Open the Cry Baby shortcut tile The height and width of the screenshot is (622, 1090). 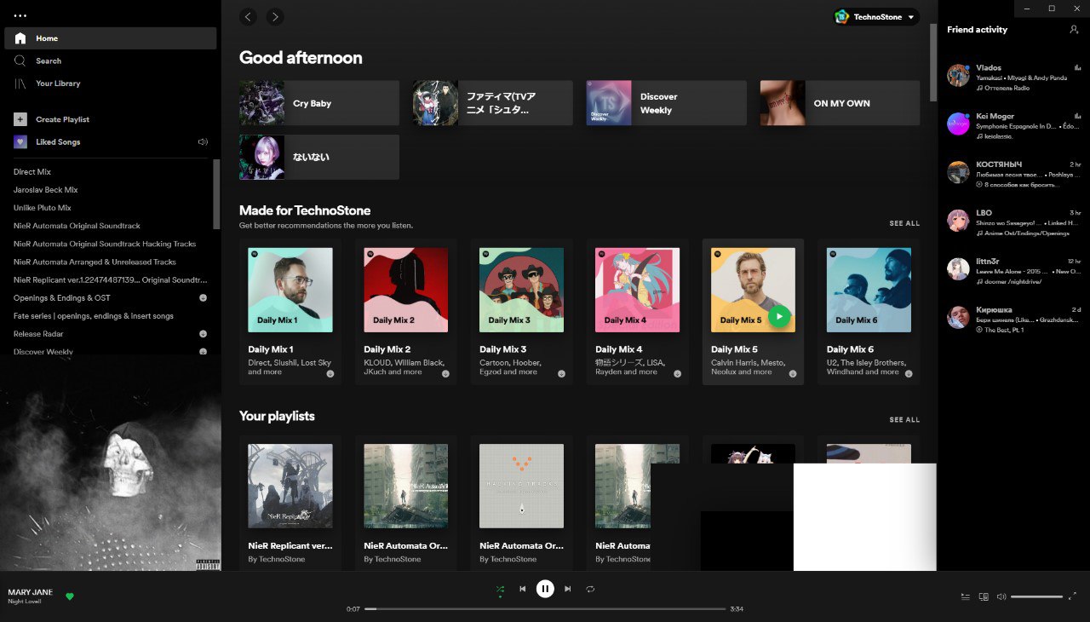coord(319,103)
